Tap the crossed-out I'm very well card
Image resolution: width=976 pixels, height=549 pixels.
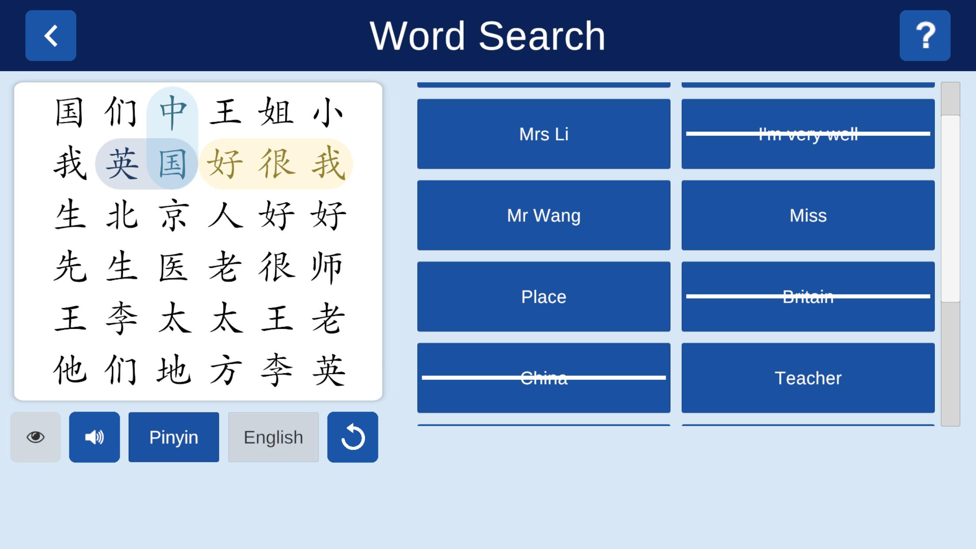coord(808,134)
